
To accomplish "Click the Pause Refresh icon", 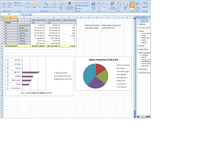I will pyautogui.click(x=137, y=6).
